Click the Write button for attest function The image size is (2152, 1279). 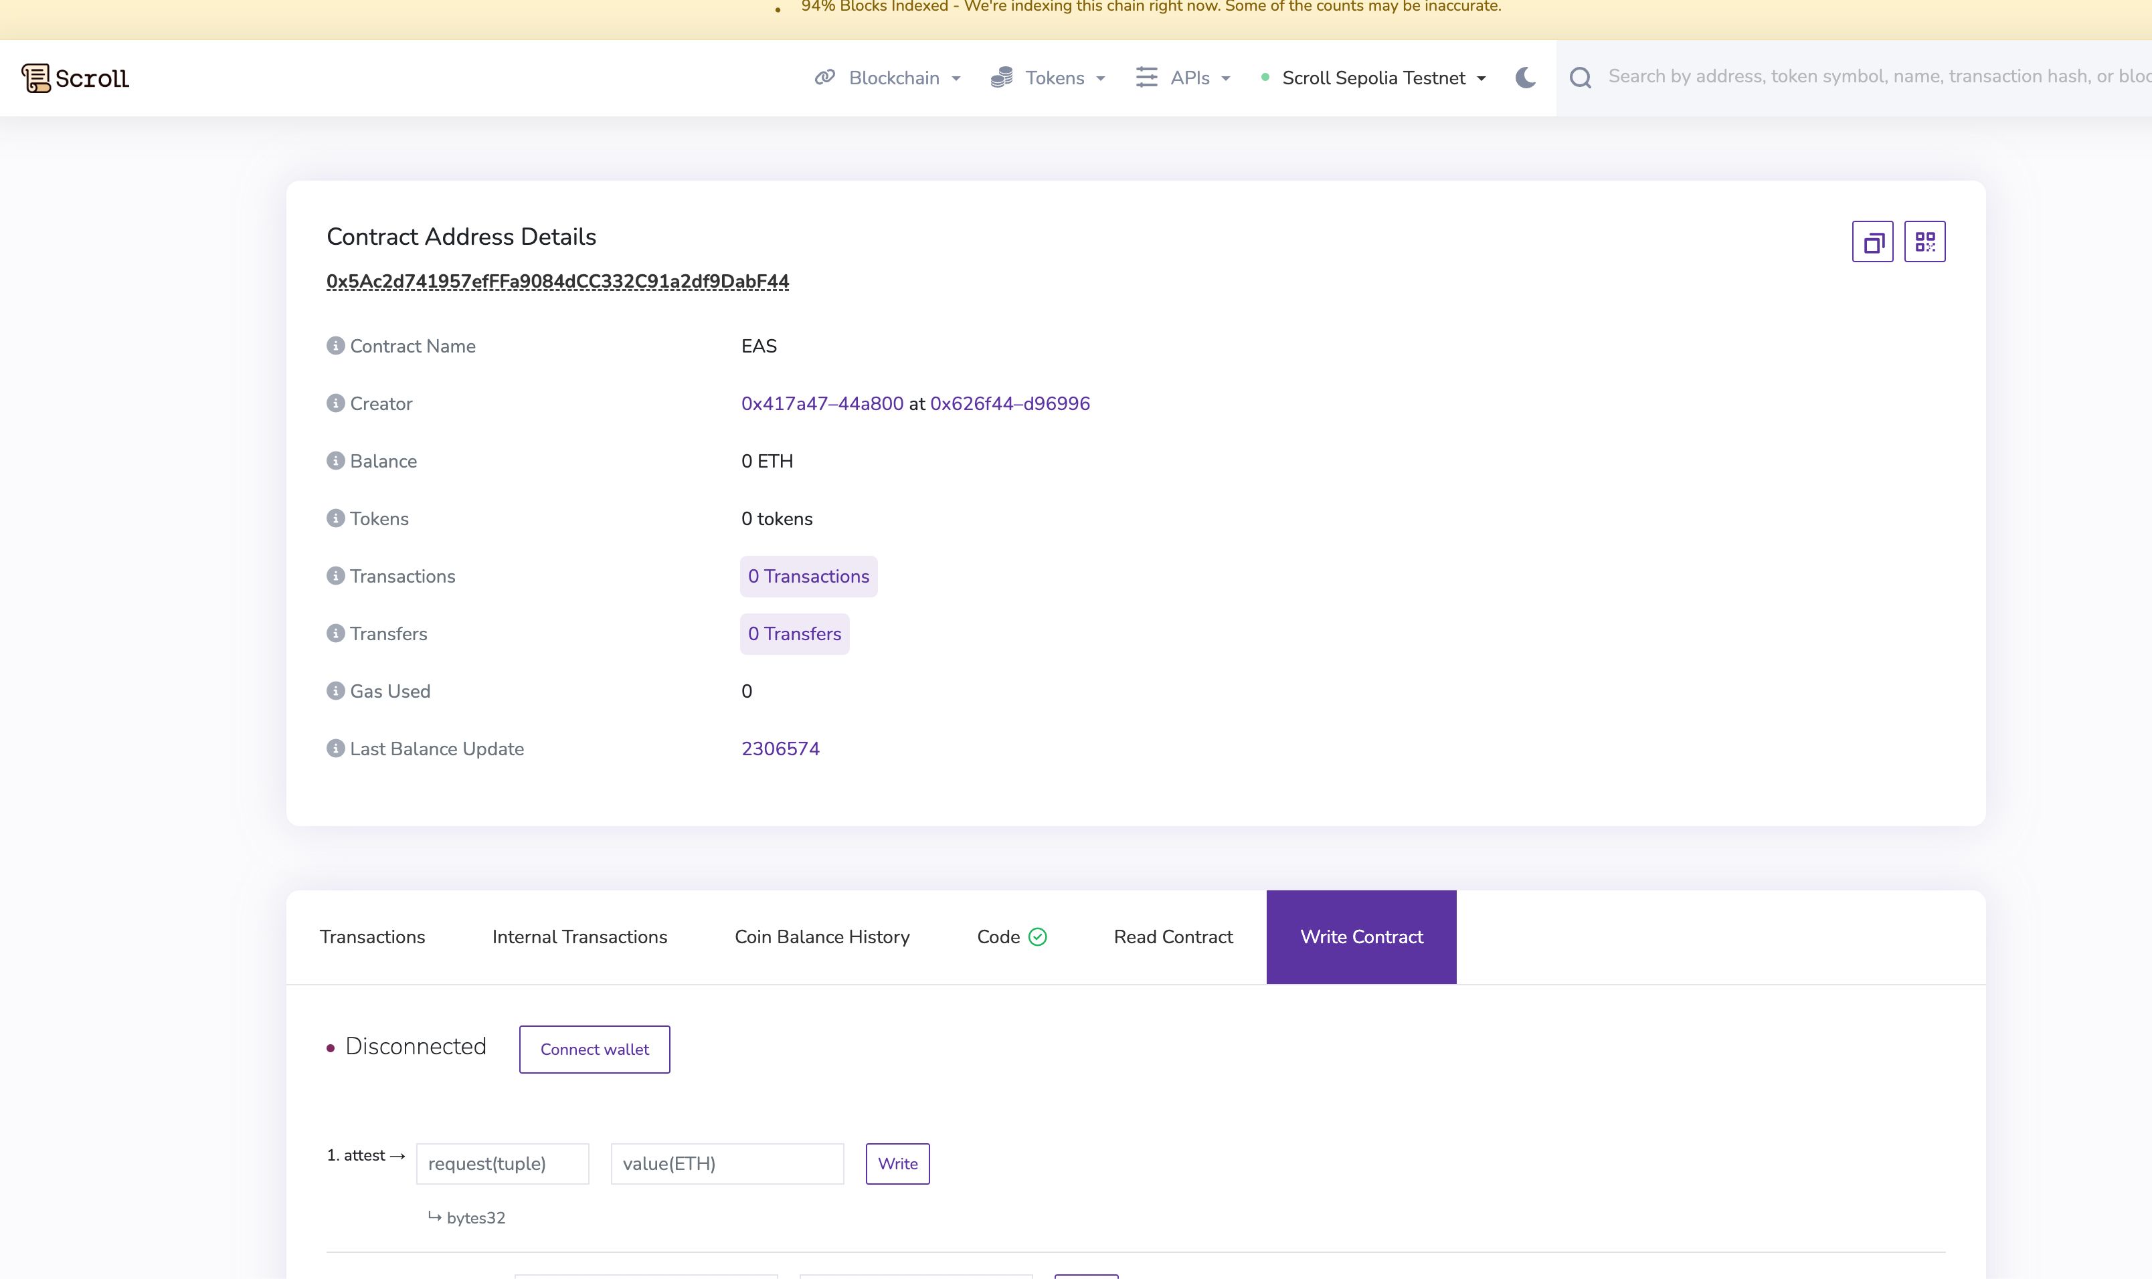[x=897, y=1163]
